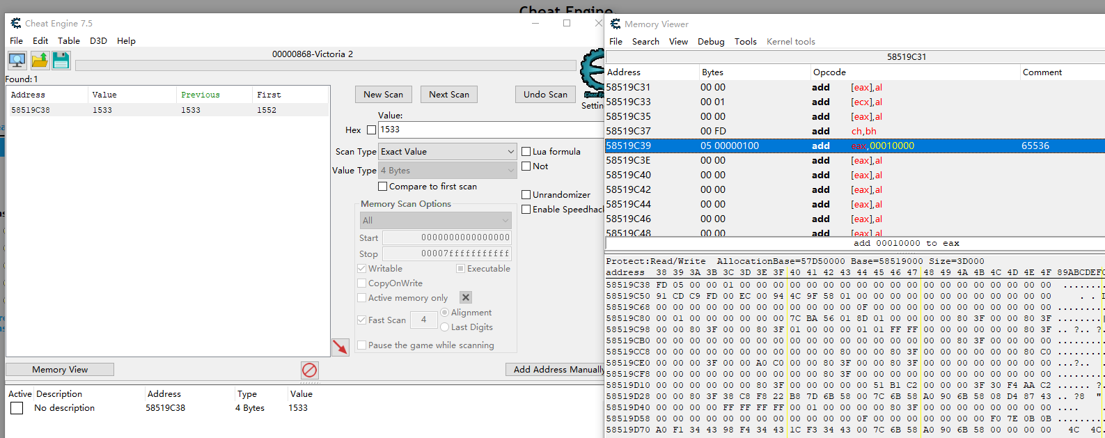Click the save table floppy disk icon
Viewport: 1105px width, 438px height.
point(61,61)
